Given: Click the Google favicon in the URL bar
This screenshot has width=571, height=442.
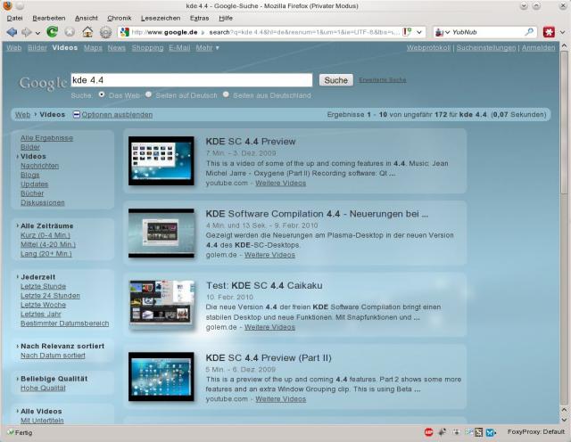Looking at the screenshot, I should [125, 32].
